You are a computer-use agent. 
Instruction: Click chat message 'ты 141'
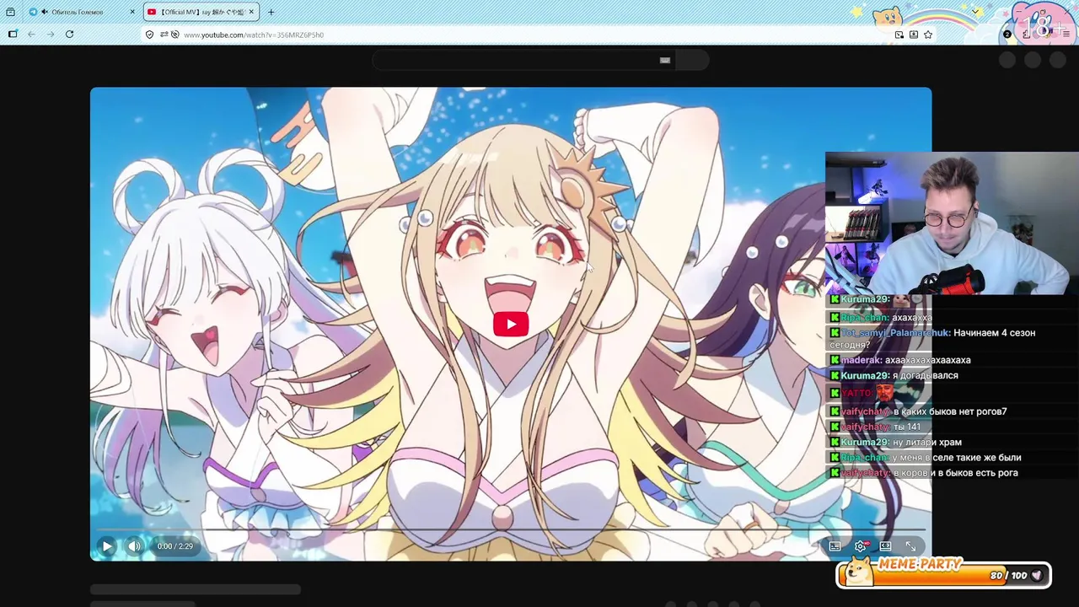pos(906,427)
